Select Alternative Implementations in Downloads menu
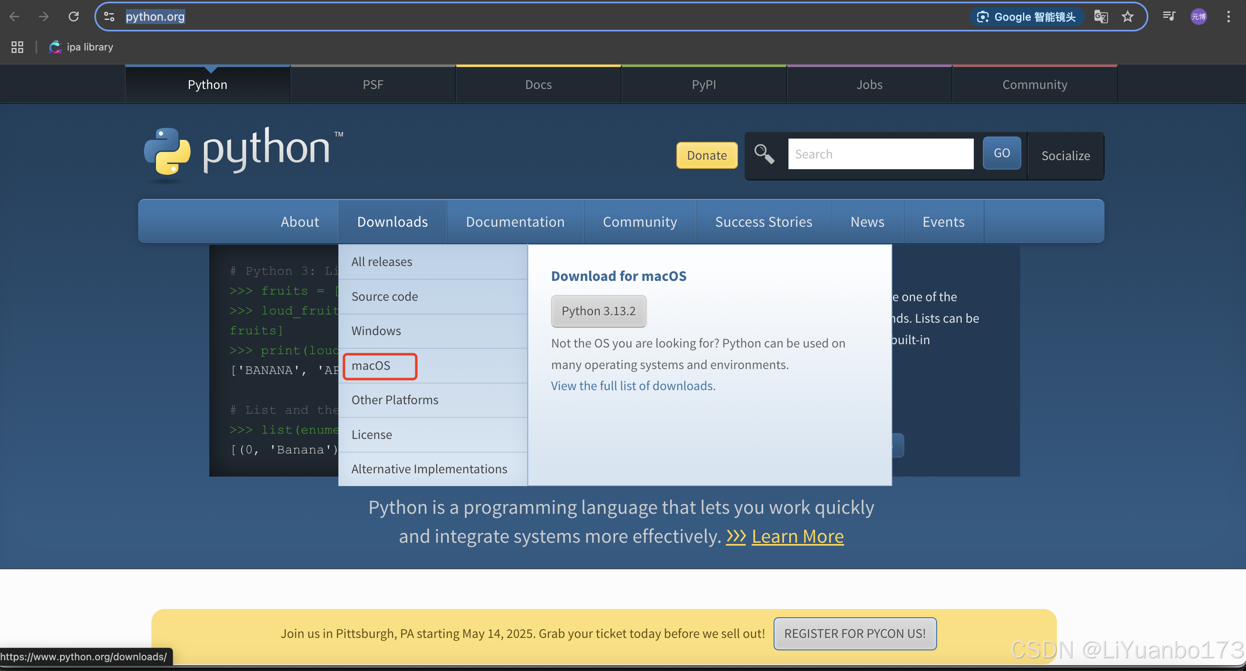The image size is (1246, 671). point(433,469)
